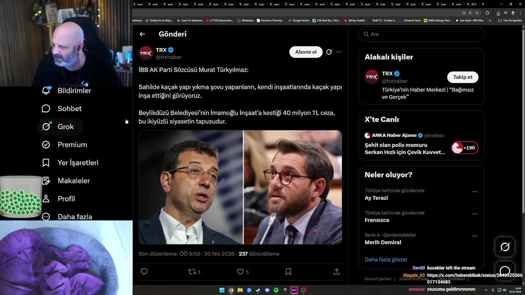This screenshot has height=295, width=525.
Task: Open Tüm Yer İşaretleri folder
Action: point(510,20)
